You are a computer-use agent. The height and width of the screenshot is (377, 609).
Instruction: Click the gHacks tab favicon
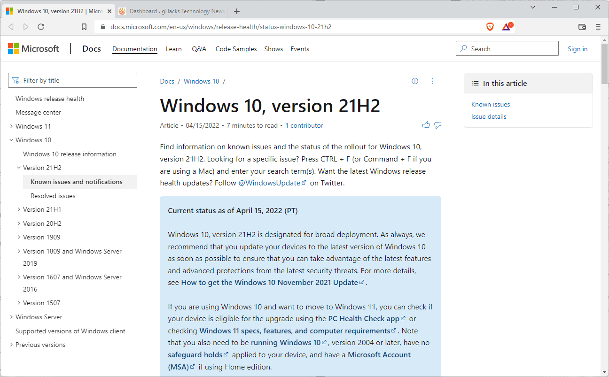point(122,11)
